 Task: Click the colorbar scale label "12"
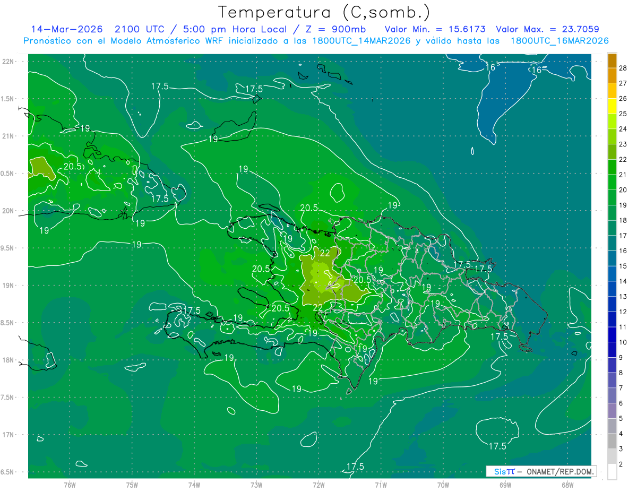[623, 312]
